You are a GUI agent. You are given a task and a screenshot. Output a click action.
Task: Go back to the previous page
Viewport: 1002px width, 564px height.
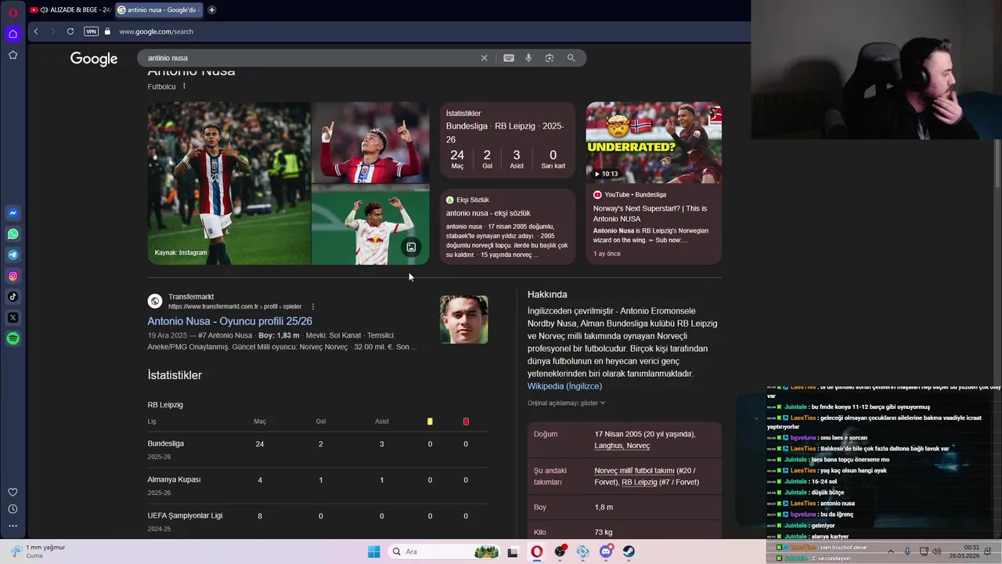(36, 31)
